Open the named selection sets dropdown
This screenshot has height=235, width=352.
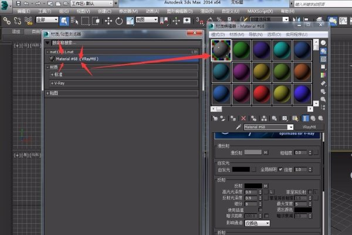pos(269,19)
